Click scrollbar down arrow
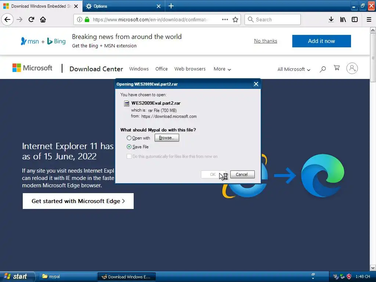 (373, 268)
